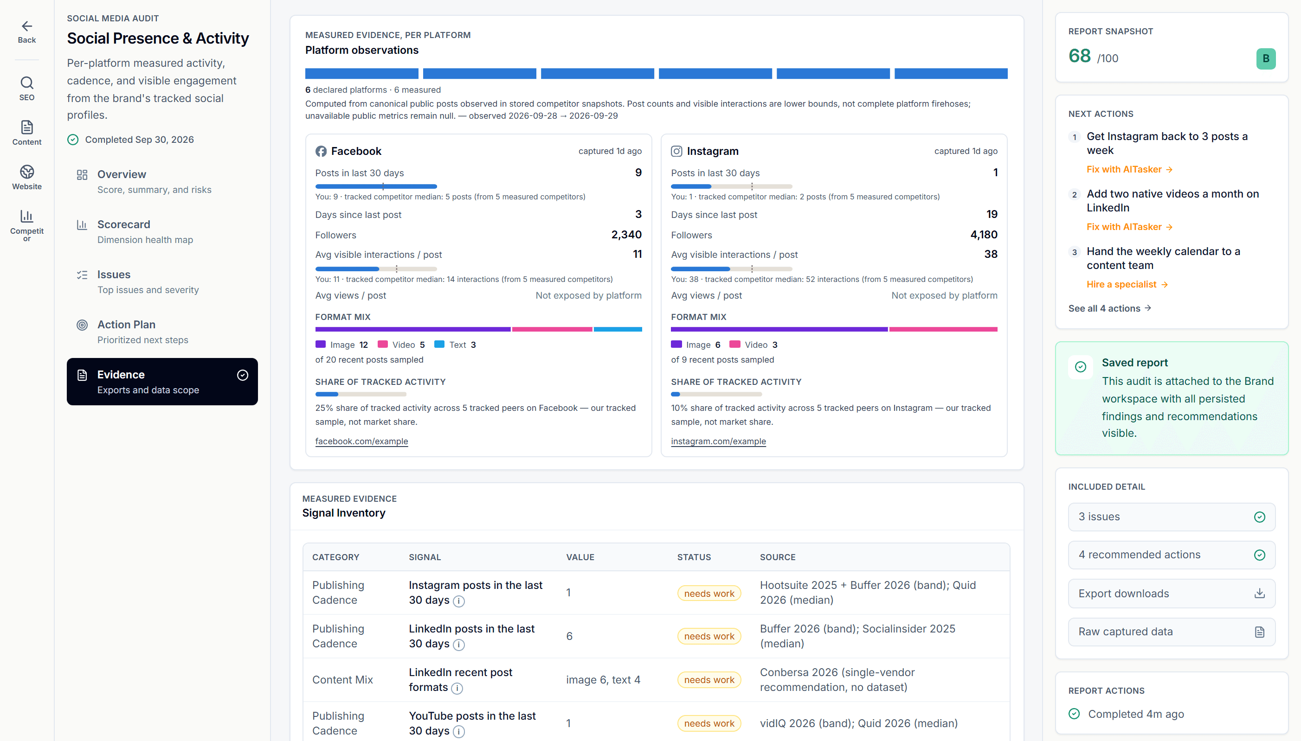Select the Scorecard section
The image size is (1301, 741).
coord(162,231)
